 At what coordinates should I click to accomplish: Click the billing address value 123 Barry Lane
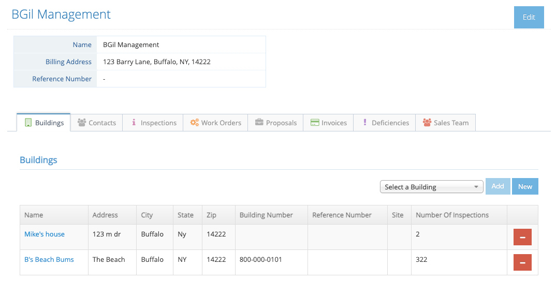tap(157, 62)
